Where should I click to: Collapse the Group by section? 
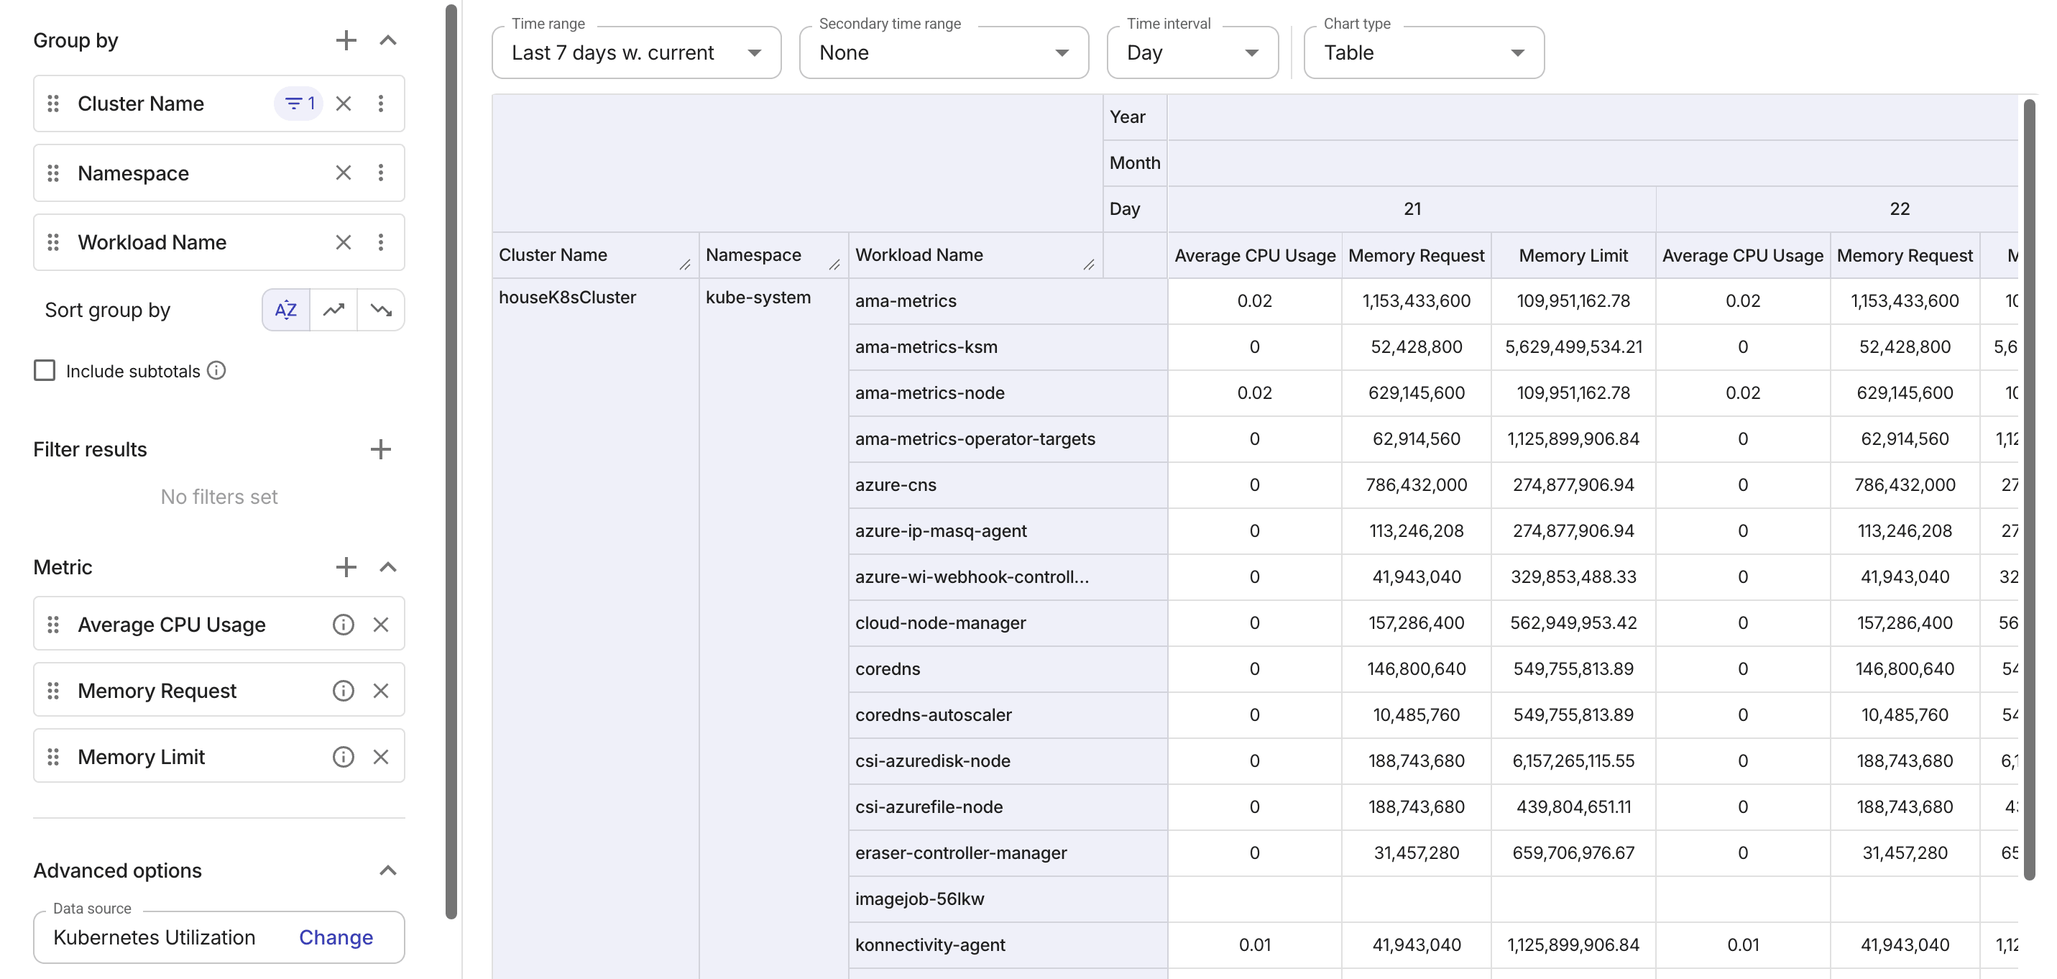(x=388, y=40)
